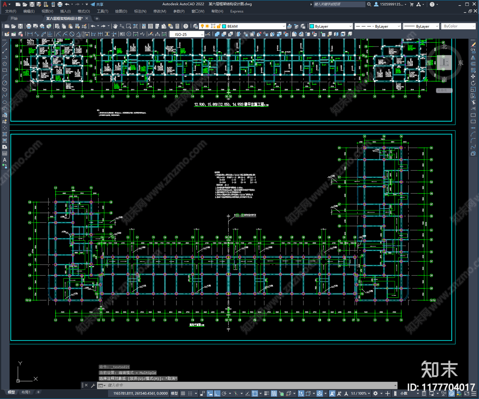Click the signed-in user account 1505999135
The height and width of the screenshot is (399, 479).
tap(390, 4)
